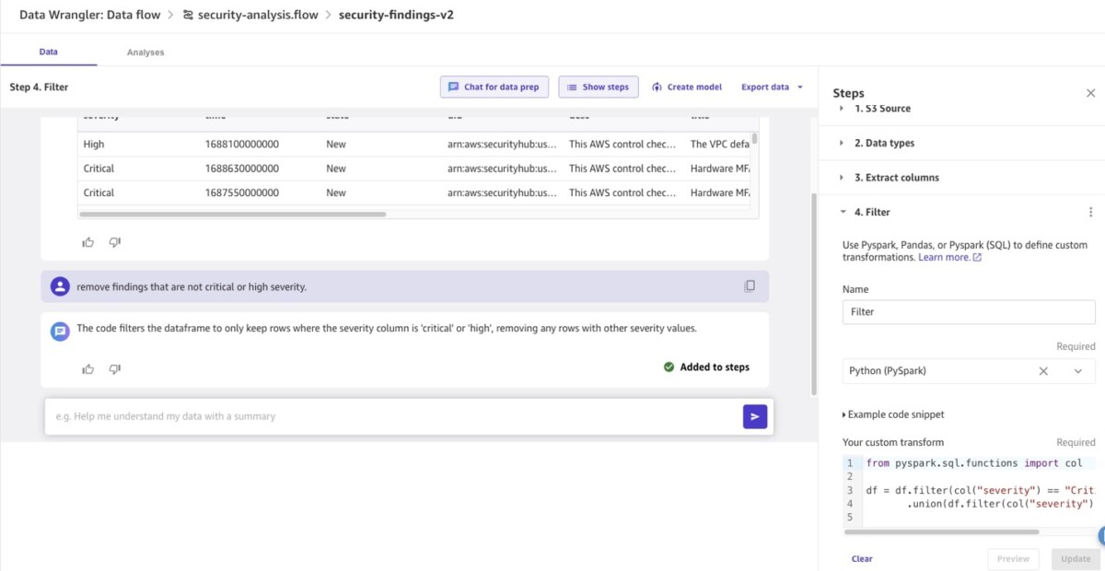Image resolution: width=1105 pixels, height=571 pixels.
Task: Select the security-findings-v2 breadcrumb
Action: 396,15
